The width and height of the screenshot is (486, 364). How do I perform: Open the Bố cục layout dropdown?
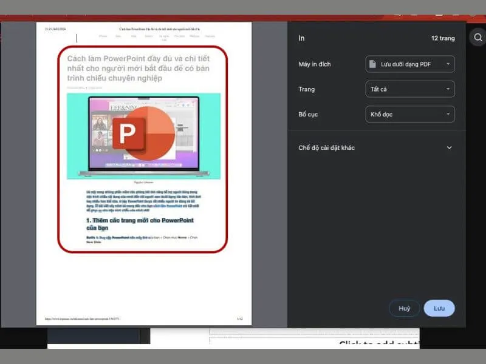pyautogui.click(x=410, y=114)
